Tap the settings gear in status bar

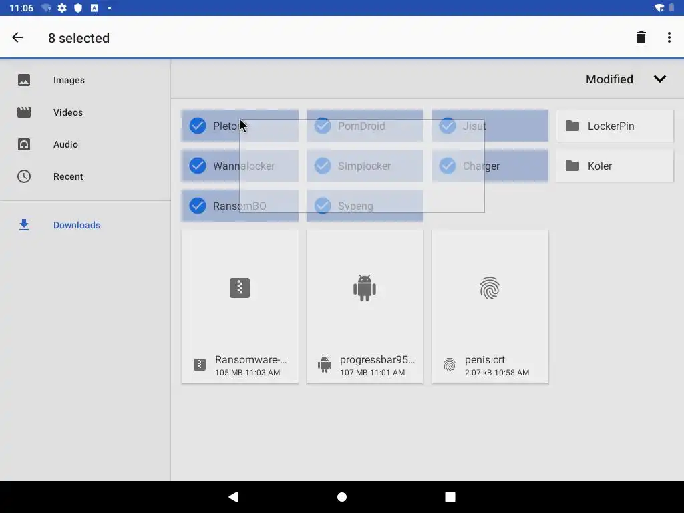[x=62, y=8]
